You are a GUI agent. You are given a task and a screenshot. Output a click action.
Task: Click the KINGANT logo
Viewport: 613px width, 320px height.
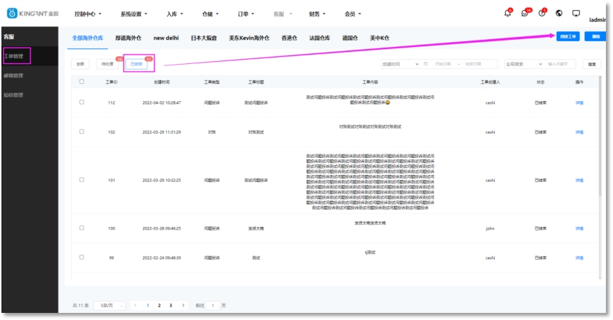33,14
